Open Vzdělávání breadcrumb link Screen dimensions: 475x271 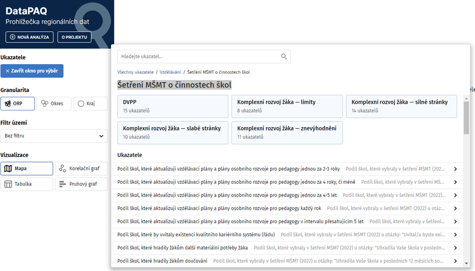(170, 72)
